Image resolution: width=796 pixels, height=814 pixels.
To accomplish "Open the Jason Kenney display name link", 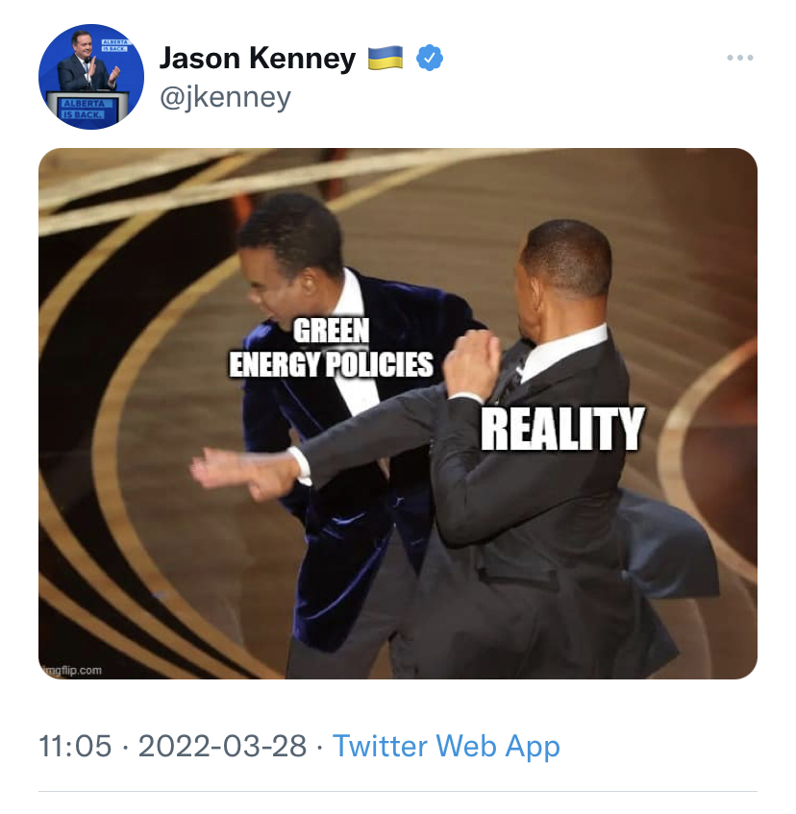I will click(x=257, y=59).
